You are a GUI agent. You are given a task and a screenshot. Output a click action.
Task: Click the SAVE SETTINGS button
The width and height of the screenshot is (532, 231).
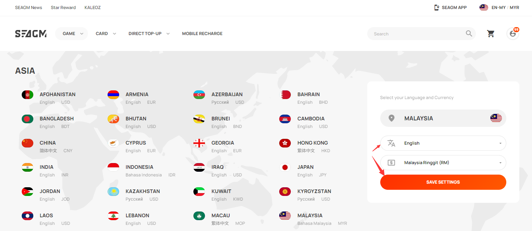coord(443,182)
